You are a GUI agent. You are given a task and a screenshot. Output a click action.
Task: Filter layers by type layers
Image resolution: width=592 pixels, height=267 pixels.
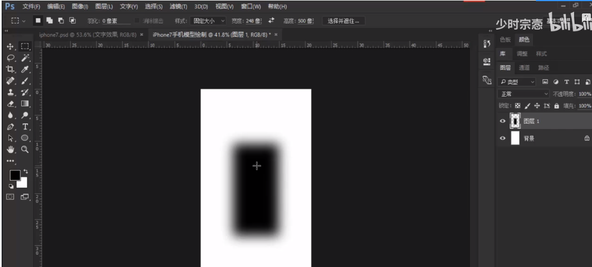[x=566, y=82]
